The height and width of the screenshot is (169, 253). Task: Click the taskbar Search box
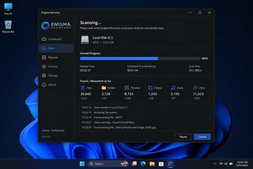pos(108,164)
